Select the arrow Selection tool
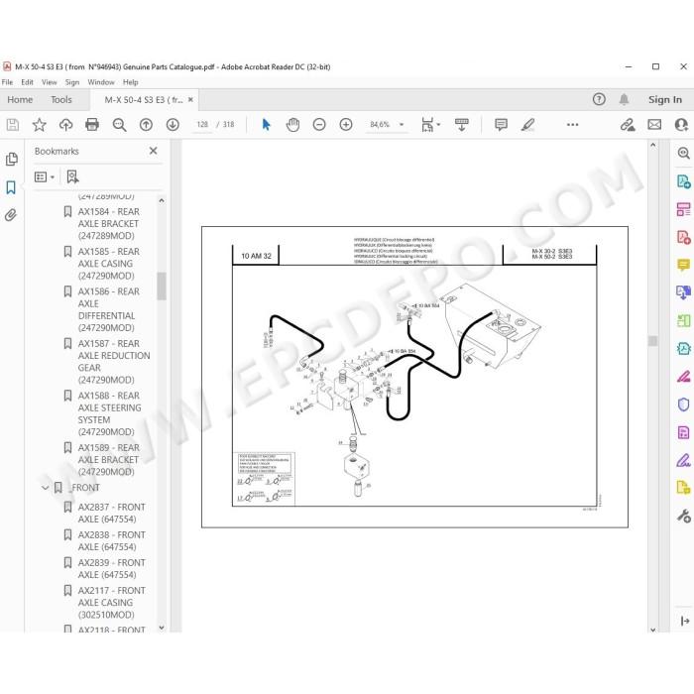 [x=266, y=124]
